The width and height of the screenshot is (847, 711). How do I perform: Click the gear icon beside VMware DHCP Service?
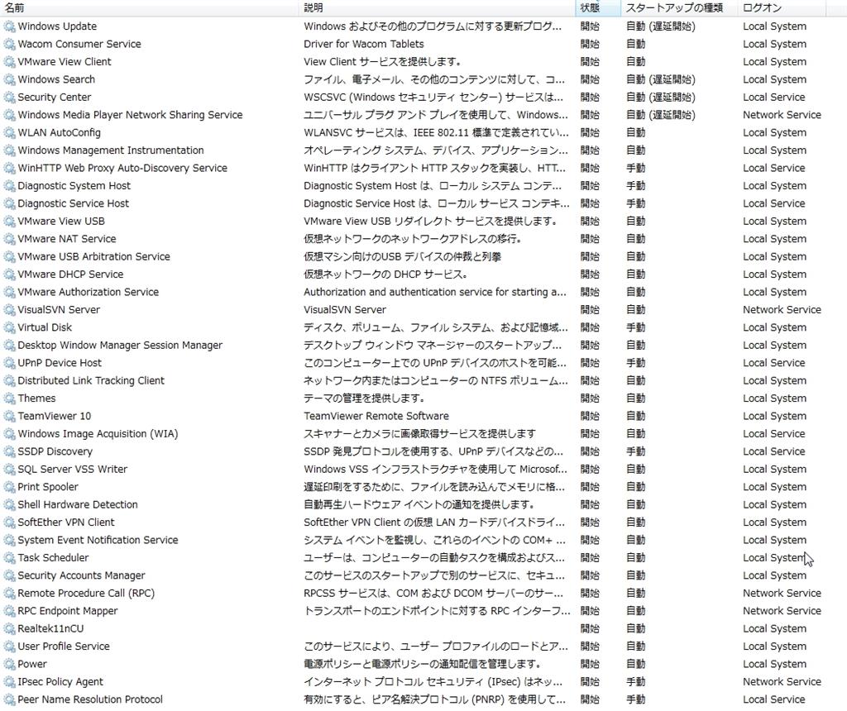(9, 274)
